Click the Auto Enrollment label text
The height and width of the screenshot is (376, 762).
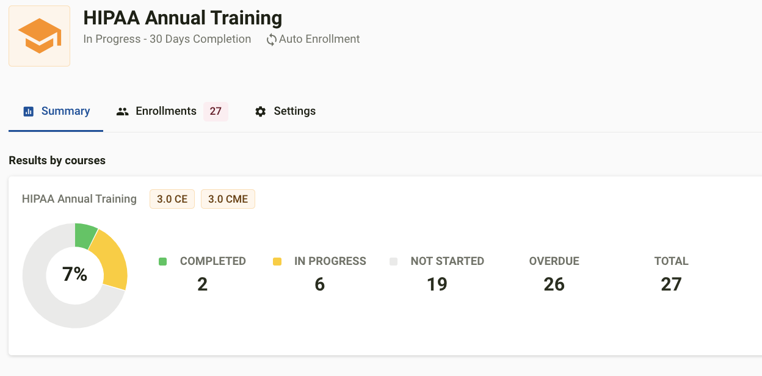point(319,39)
